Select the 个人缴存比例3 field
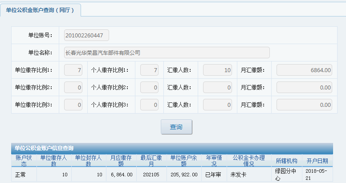This screenshot has height=183, width=346. pyautogui.click(x=149, y=105)
